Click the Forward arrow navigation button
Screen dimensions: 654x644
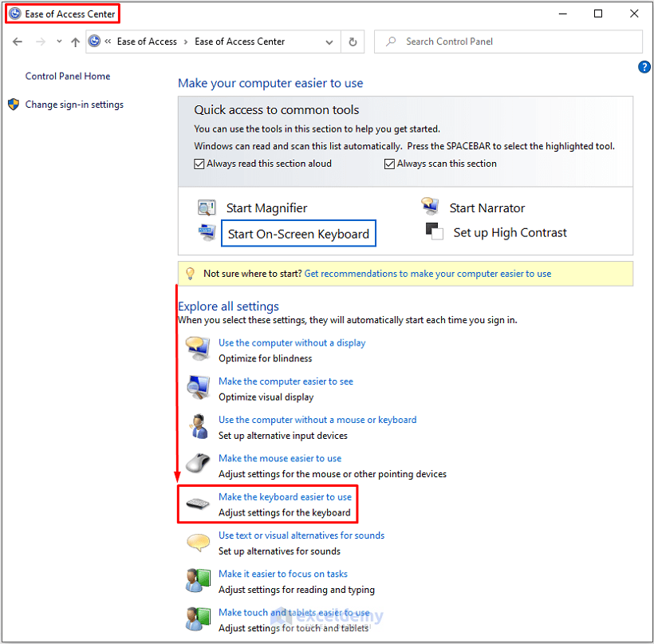pos(41,41)
